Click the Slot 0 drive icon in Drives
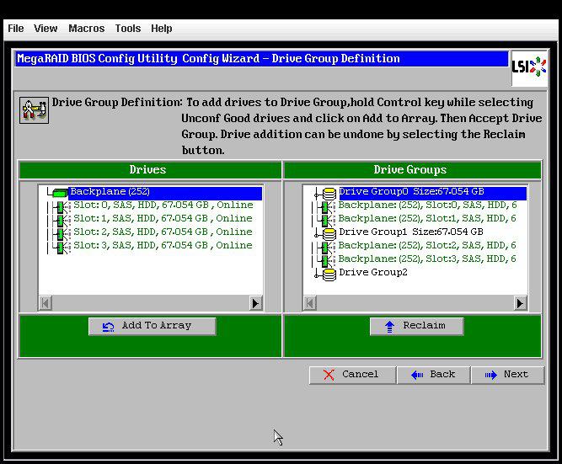Image resolution: width=562 pixels, height=464 pixels. (61, 205)
